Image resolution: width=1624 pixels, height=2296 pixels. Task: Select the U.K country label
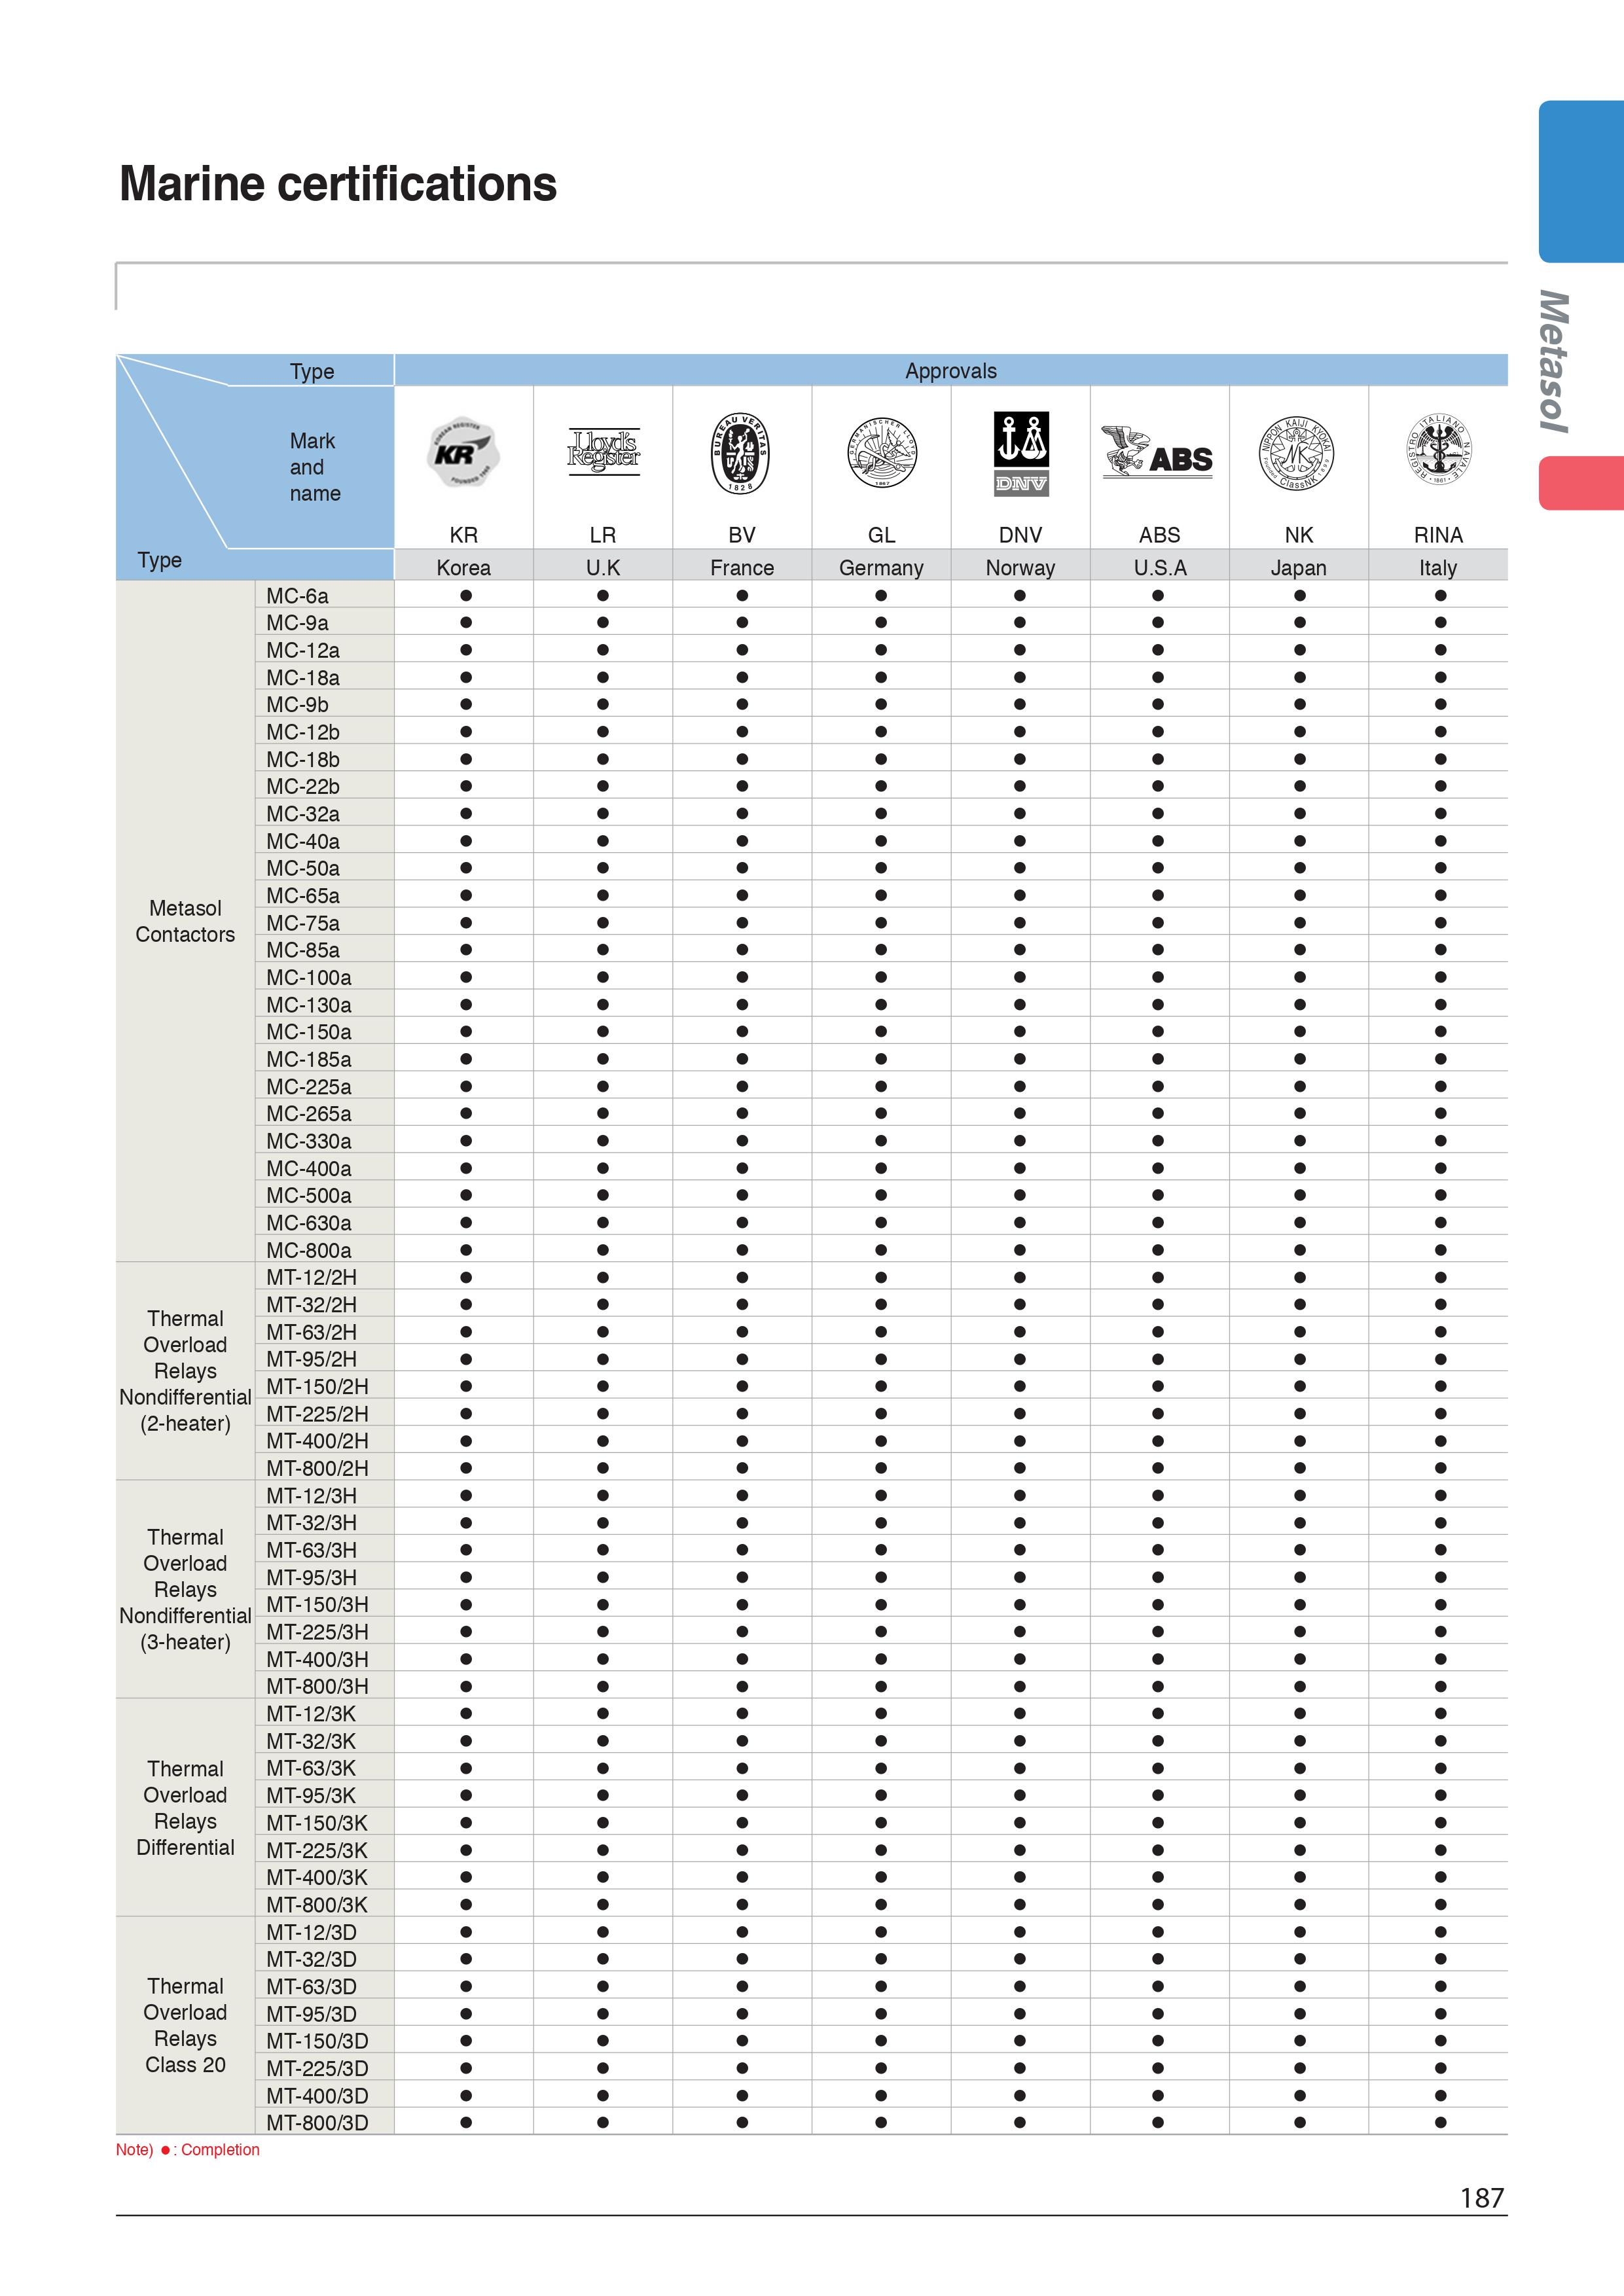pos(603,567)
